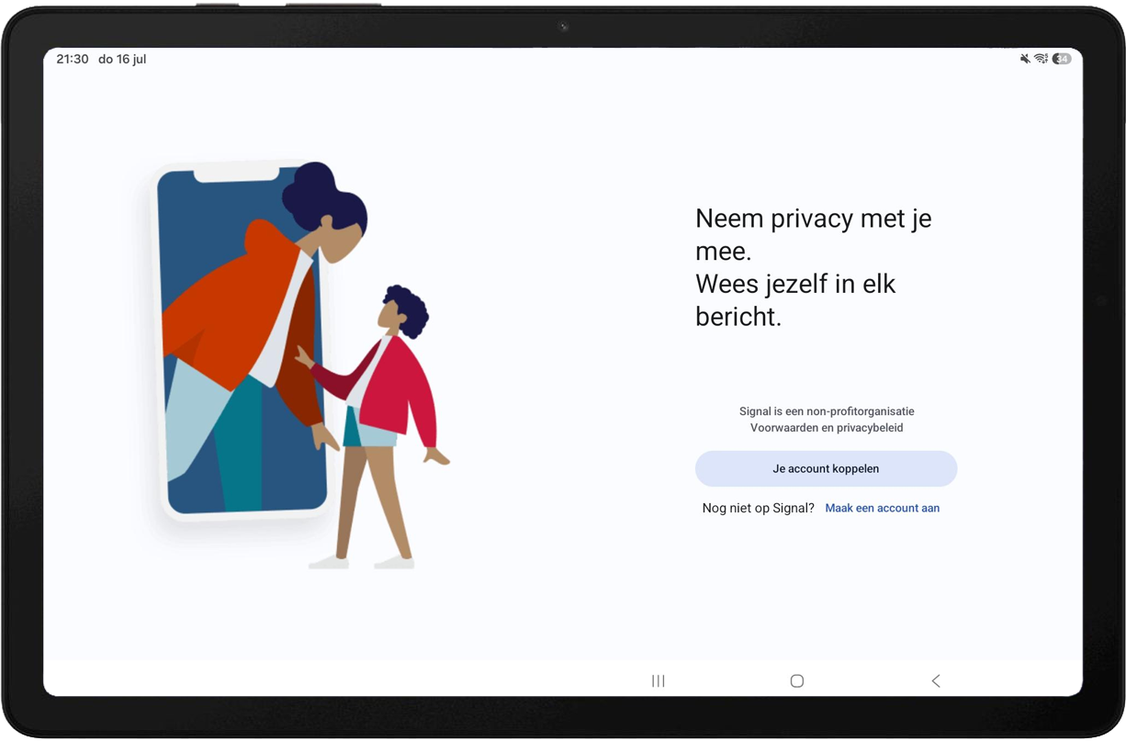The image size is (1126, 741).
Task: Open recent apps navigation icon
Action: 658,680
